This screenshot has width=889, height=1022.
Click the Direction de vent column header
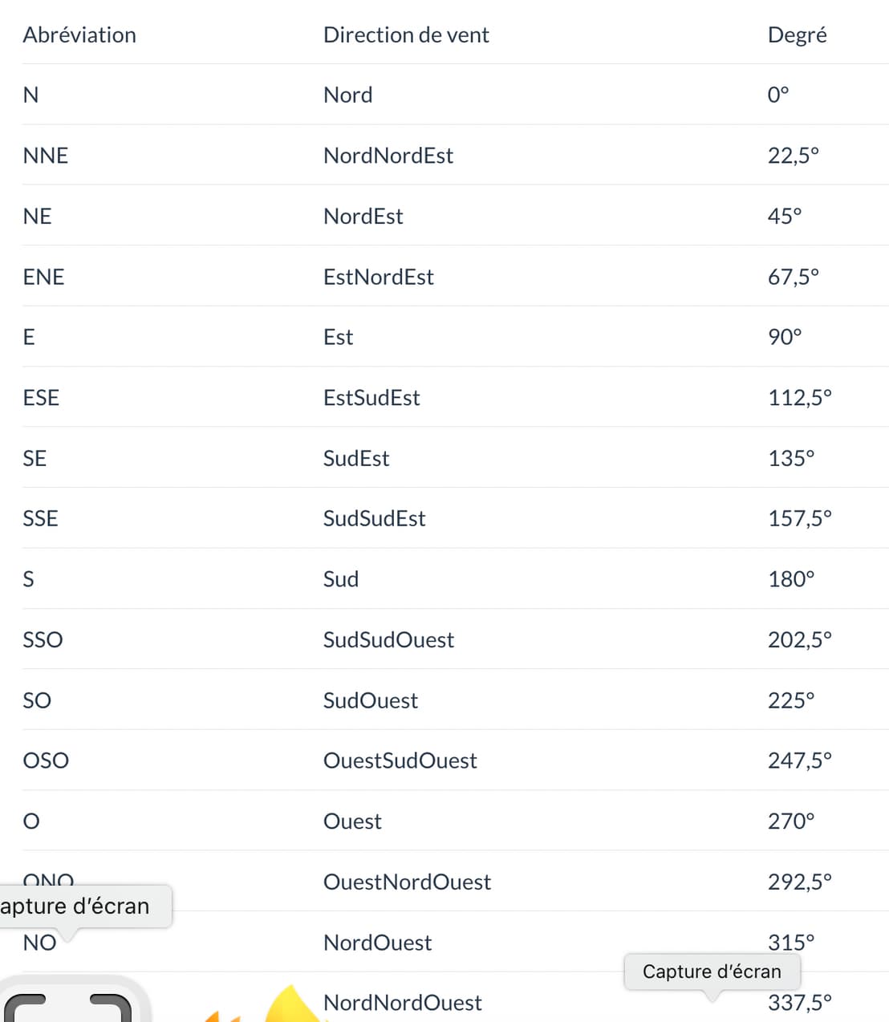(406, 34)
